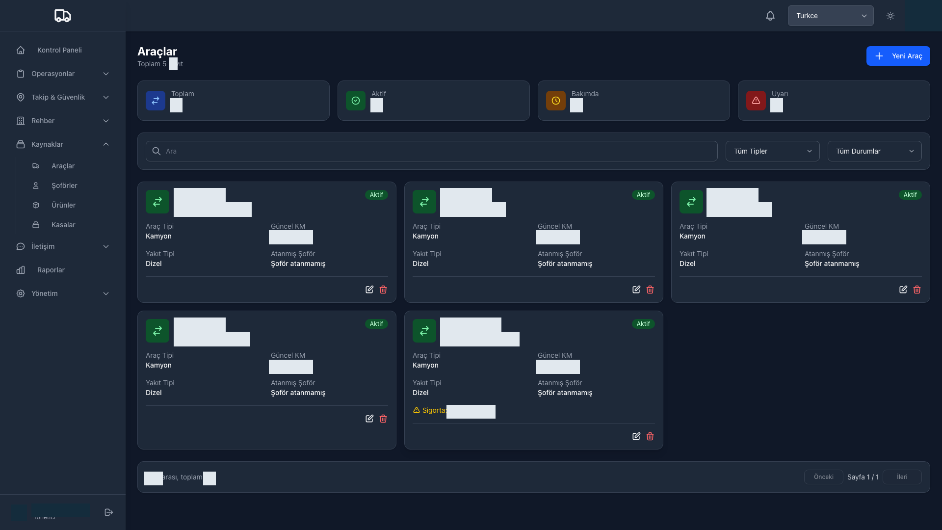This screenshot has height=530, width=942.
Task: Expand the İletişim menu
Action: point(63,246)
